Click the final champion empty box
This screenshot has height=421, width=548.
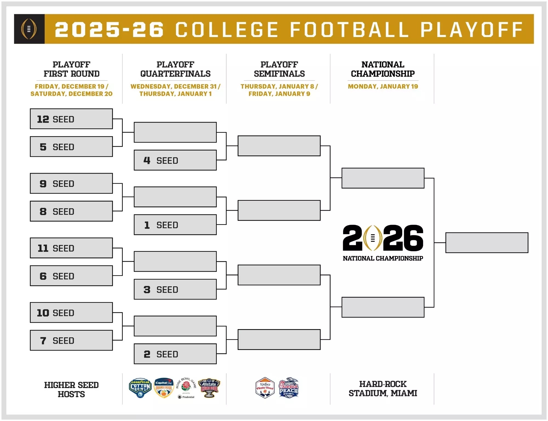(x=487, y=243)
